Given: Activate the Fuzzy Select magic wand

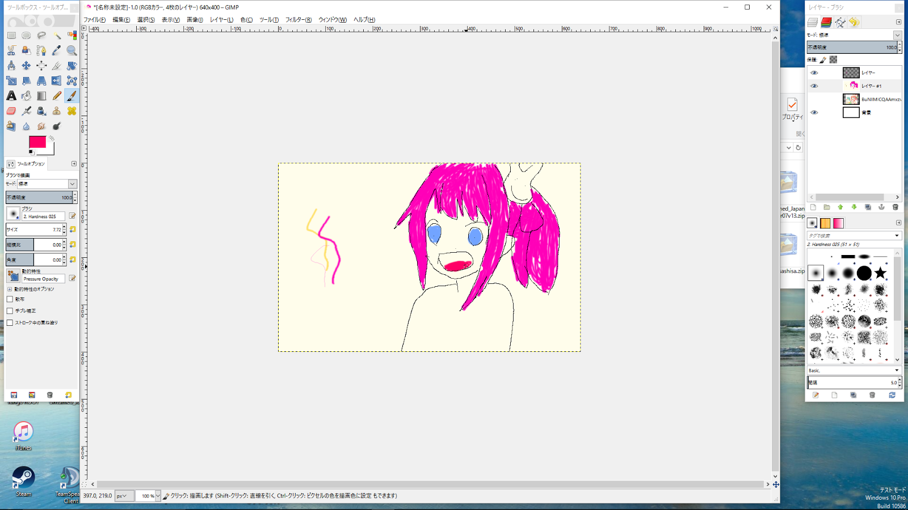Looking at the screenshot, I should point(57,35).
